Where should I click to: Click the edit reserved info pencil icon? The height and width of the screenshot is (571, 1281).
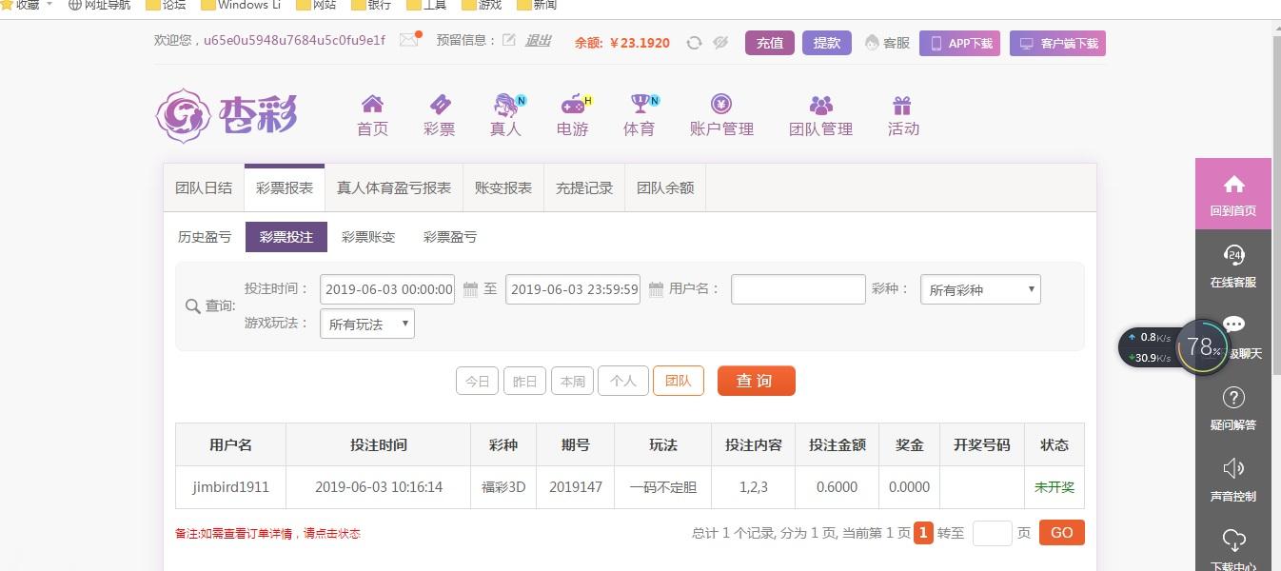pos(508,40)
